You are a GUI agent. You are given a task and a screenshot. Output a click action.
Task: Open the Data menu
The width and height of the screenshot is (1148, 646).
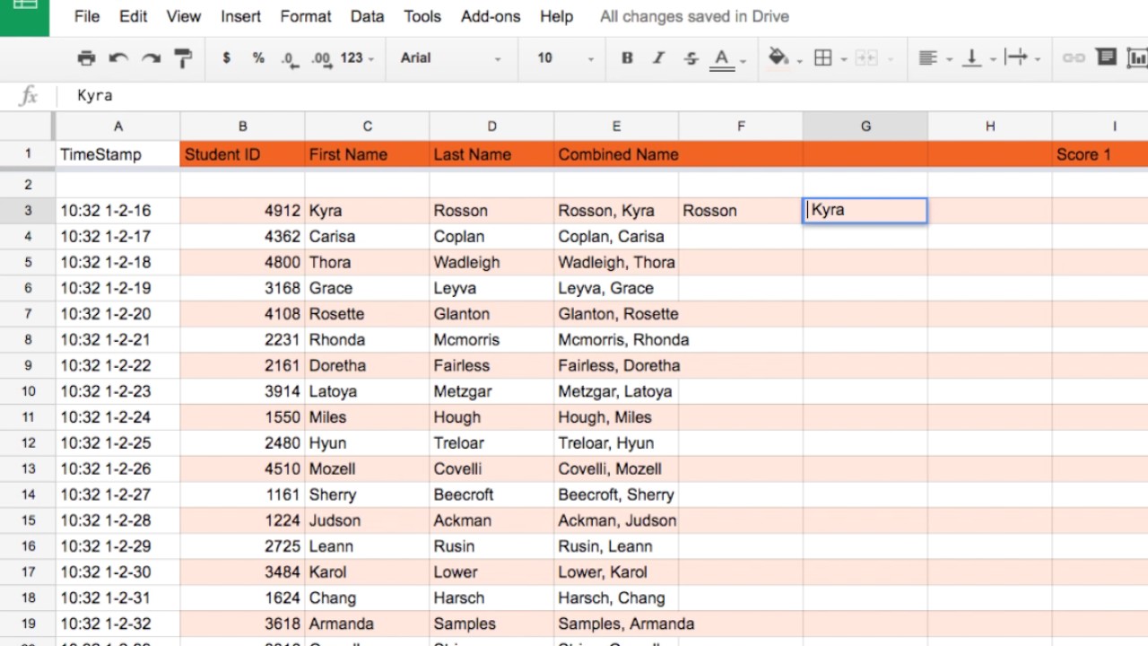(x=367, y=16)
